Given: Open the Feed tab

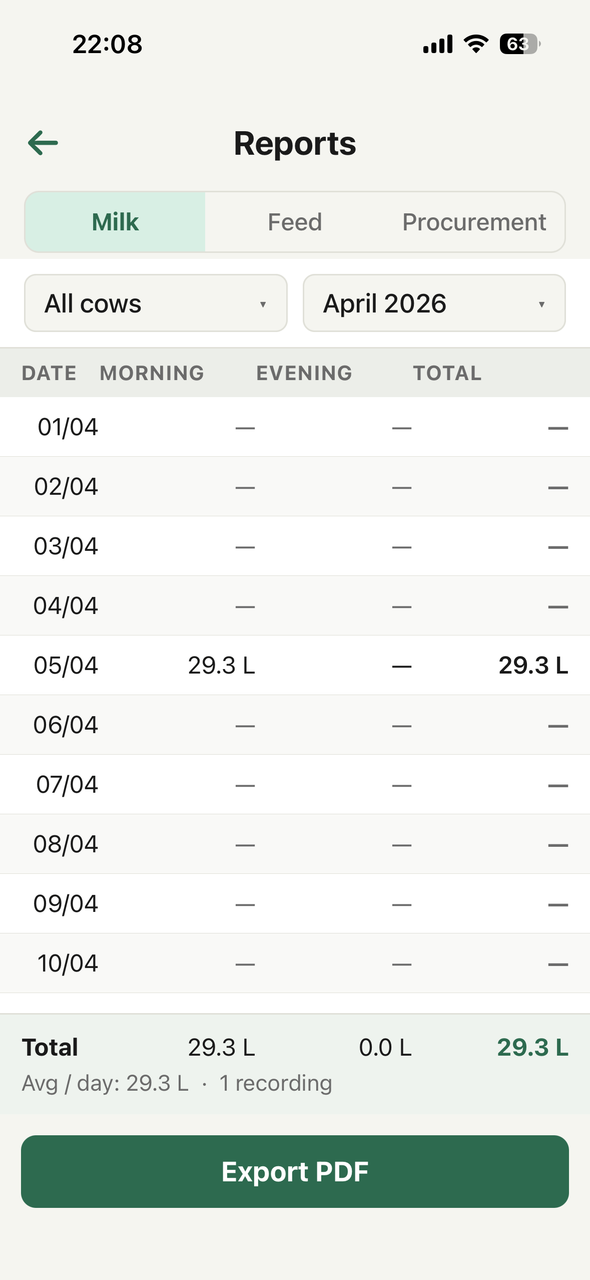Looking at the screenshot, I should (x=295, y=222).
